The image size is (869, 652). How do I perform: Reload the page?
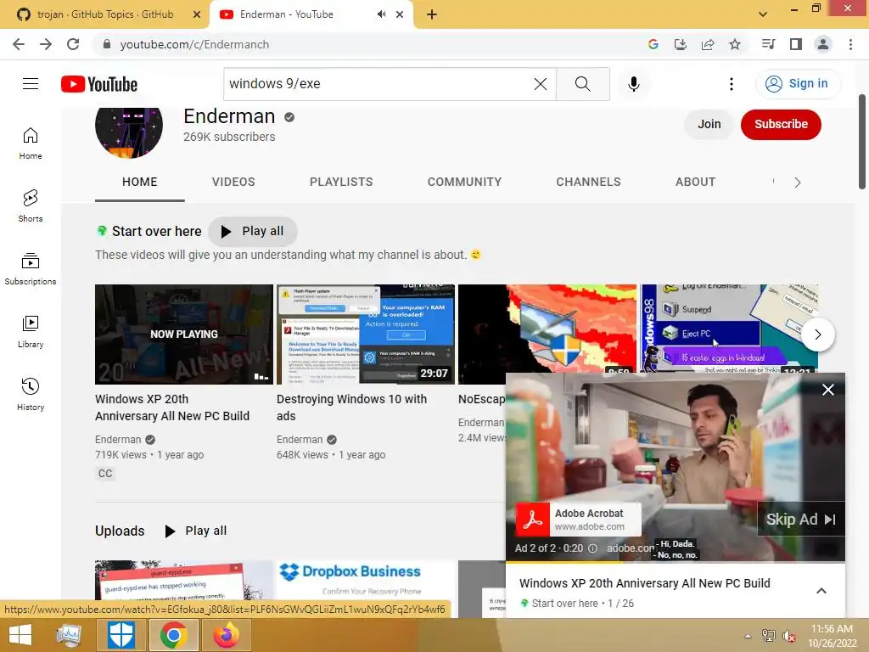coord(73,44)
